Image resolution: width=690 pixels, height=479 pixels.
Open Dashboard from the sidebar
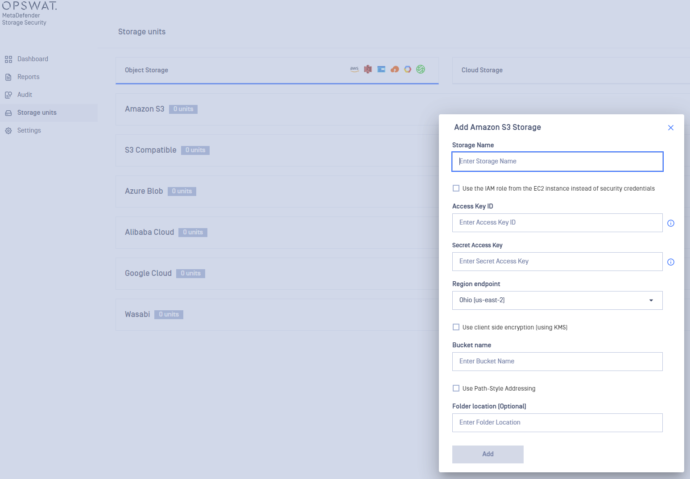[49, 59]
